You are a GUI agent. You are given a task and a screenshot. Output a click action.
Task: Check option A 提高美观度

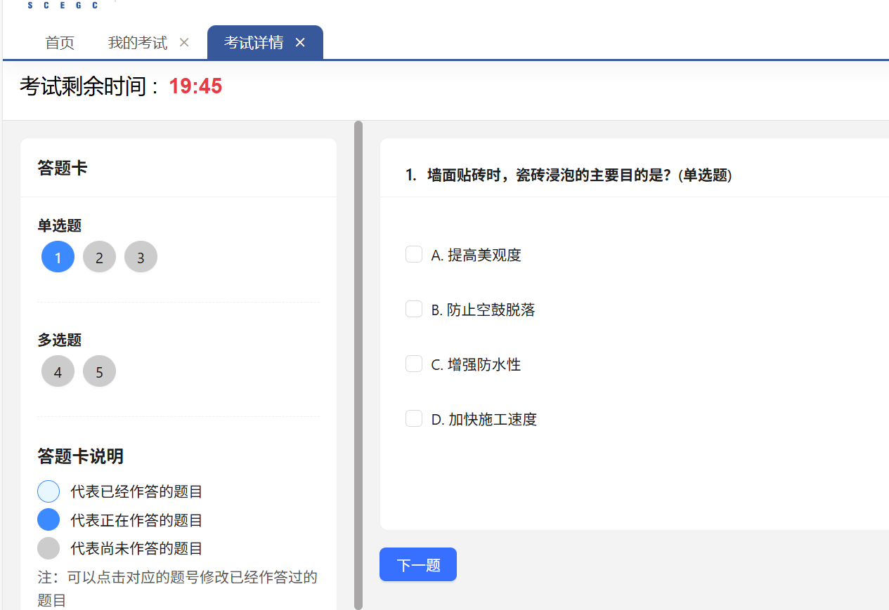pos(414,254)
